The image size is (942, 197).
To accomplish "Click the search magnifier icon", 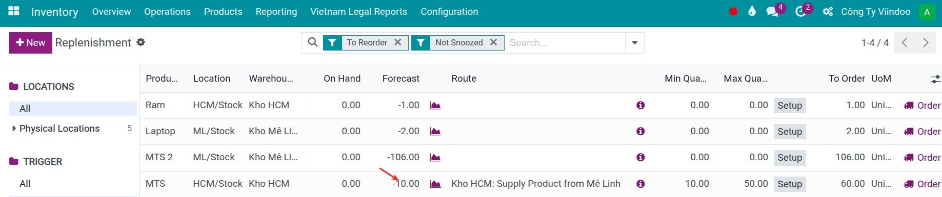I will tap(312, 42).
